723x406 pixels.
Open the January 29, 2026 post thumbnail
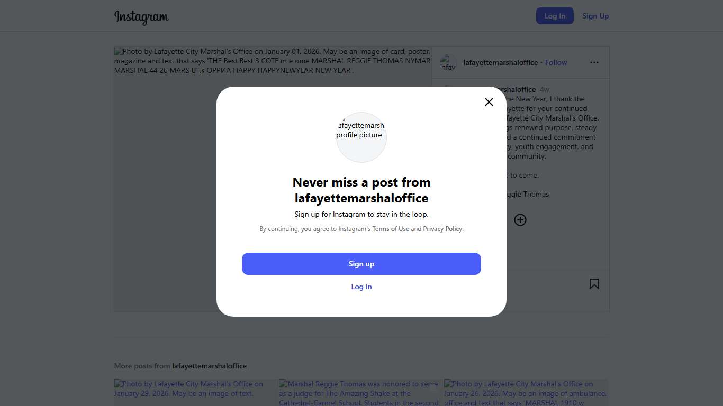click(x=196, y=392)
